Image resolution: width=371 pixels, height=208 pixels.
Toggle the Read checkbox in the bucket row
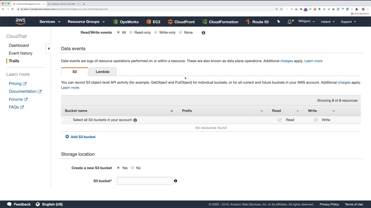(280, 120)
